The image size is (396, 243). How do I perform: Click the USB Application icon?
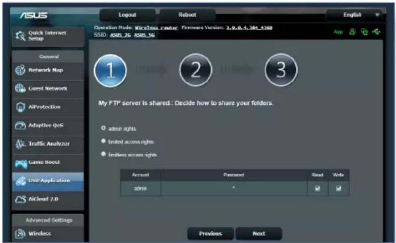tap(20, 181)
